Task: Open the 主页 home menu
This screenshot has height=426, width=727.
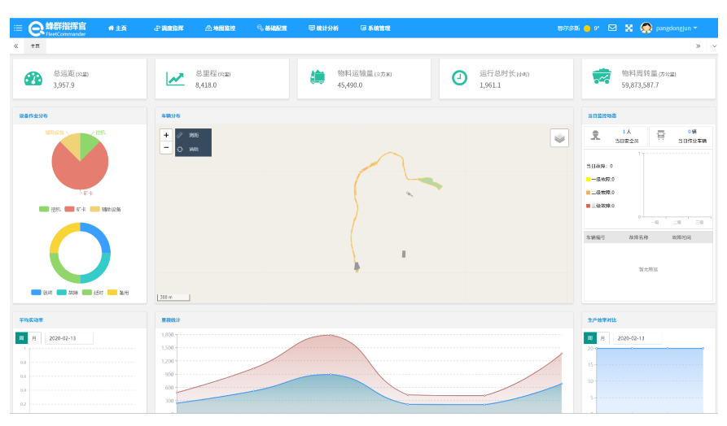Action: click(x=117, y=28)
